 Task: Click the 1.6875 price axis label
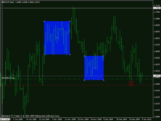pyautogui.click(x=157, y=32)
